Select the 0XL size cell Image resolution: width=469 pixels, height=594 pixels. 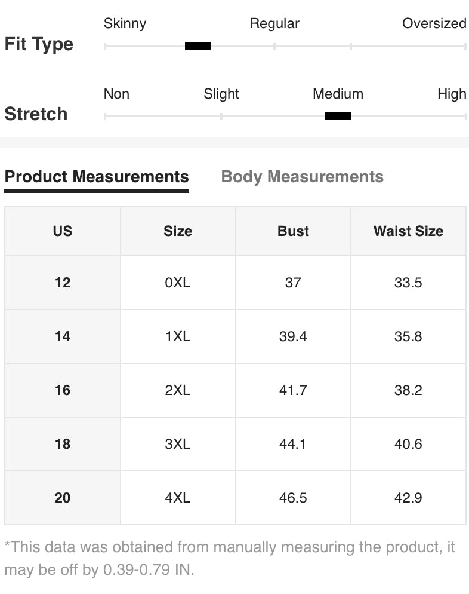[x=178, y=283]
